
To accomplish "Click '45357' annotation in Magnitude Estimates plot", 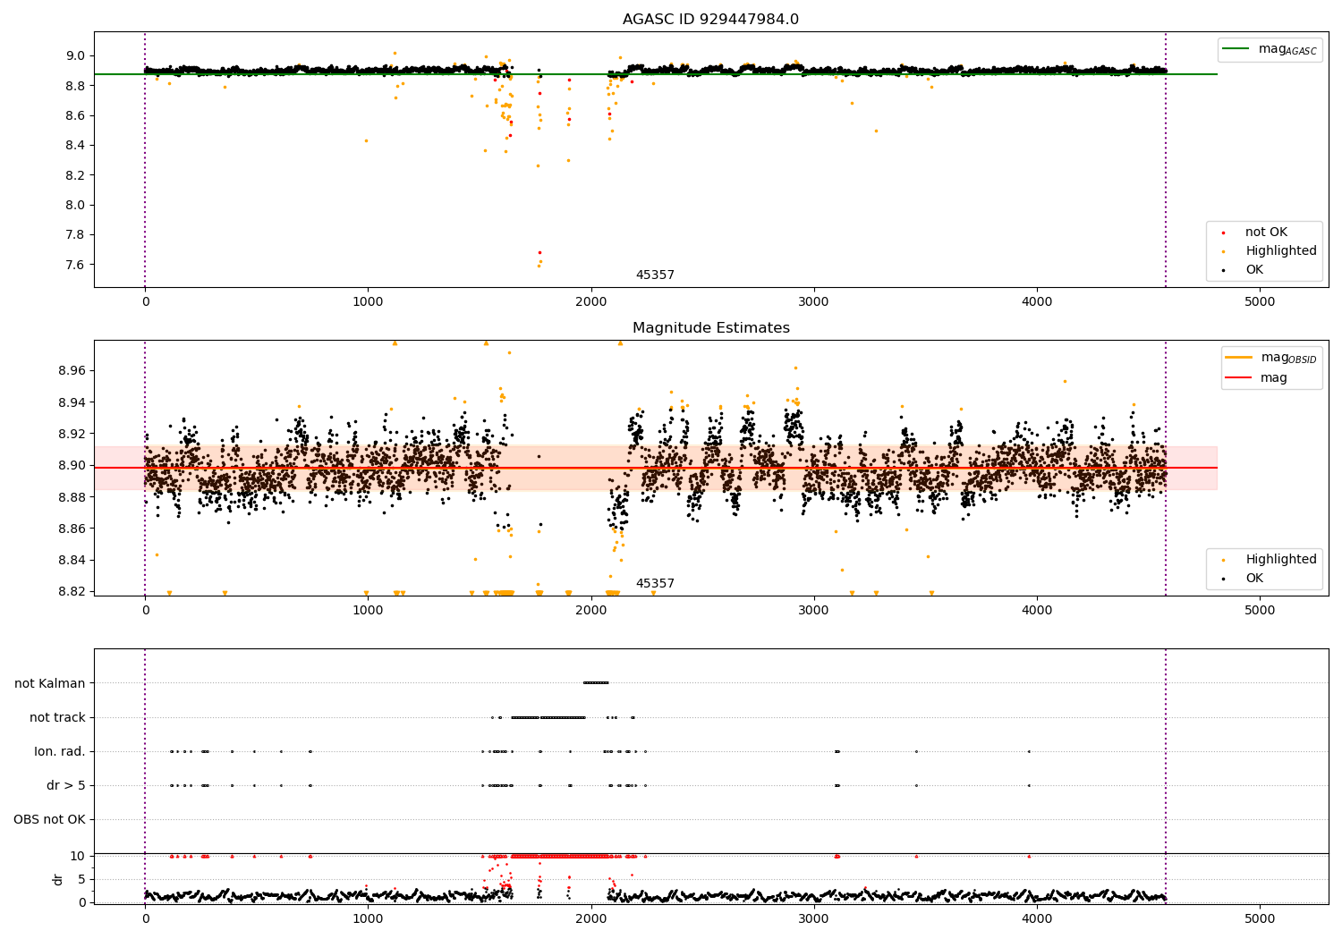I will point(655,584).
